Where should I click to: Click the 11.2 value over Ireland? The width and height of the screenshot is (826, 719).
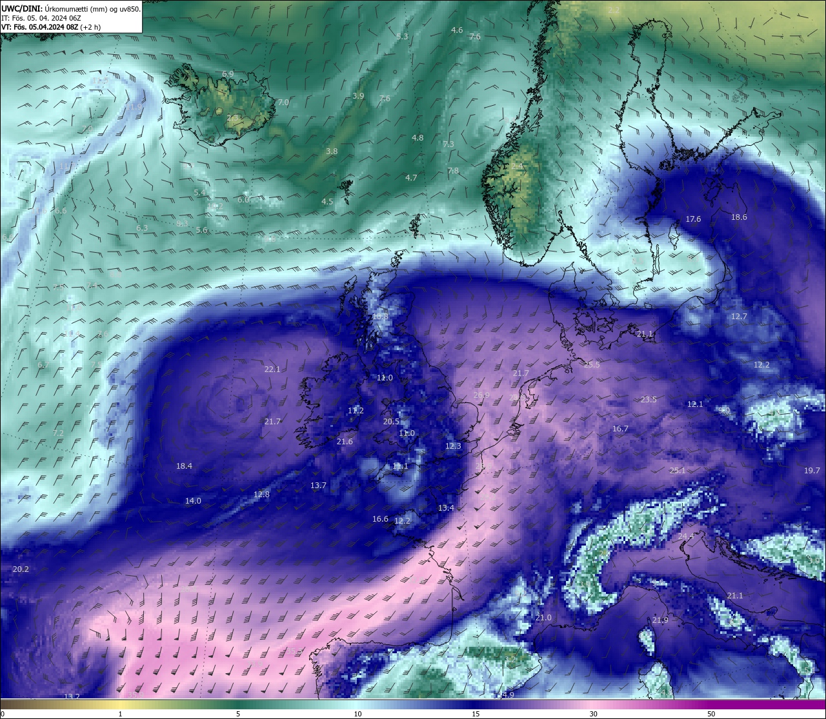click(356, 411)
